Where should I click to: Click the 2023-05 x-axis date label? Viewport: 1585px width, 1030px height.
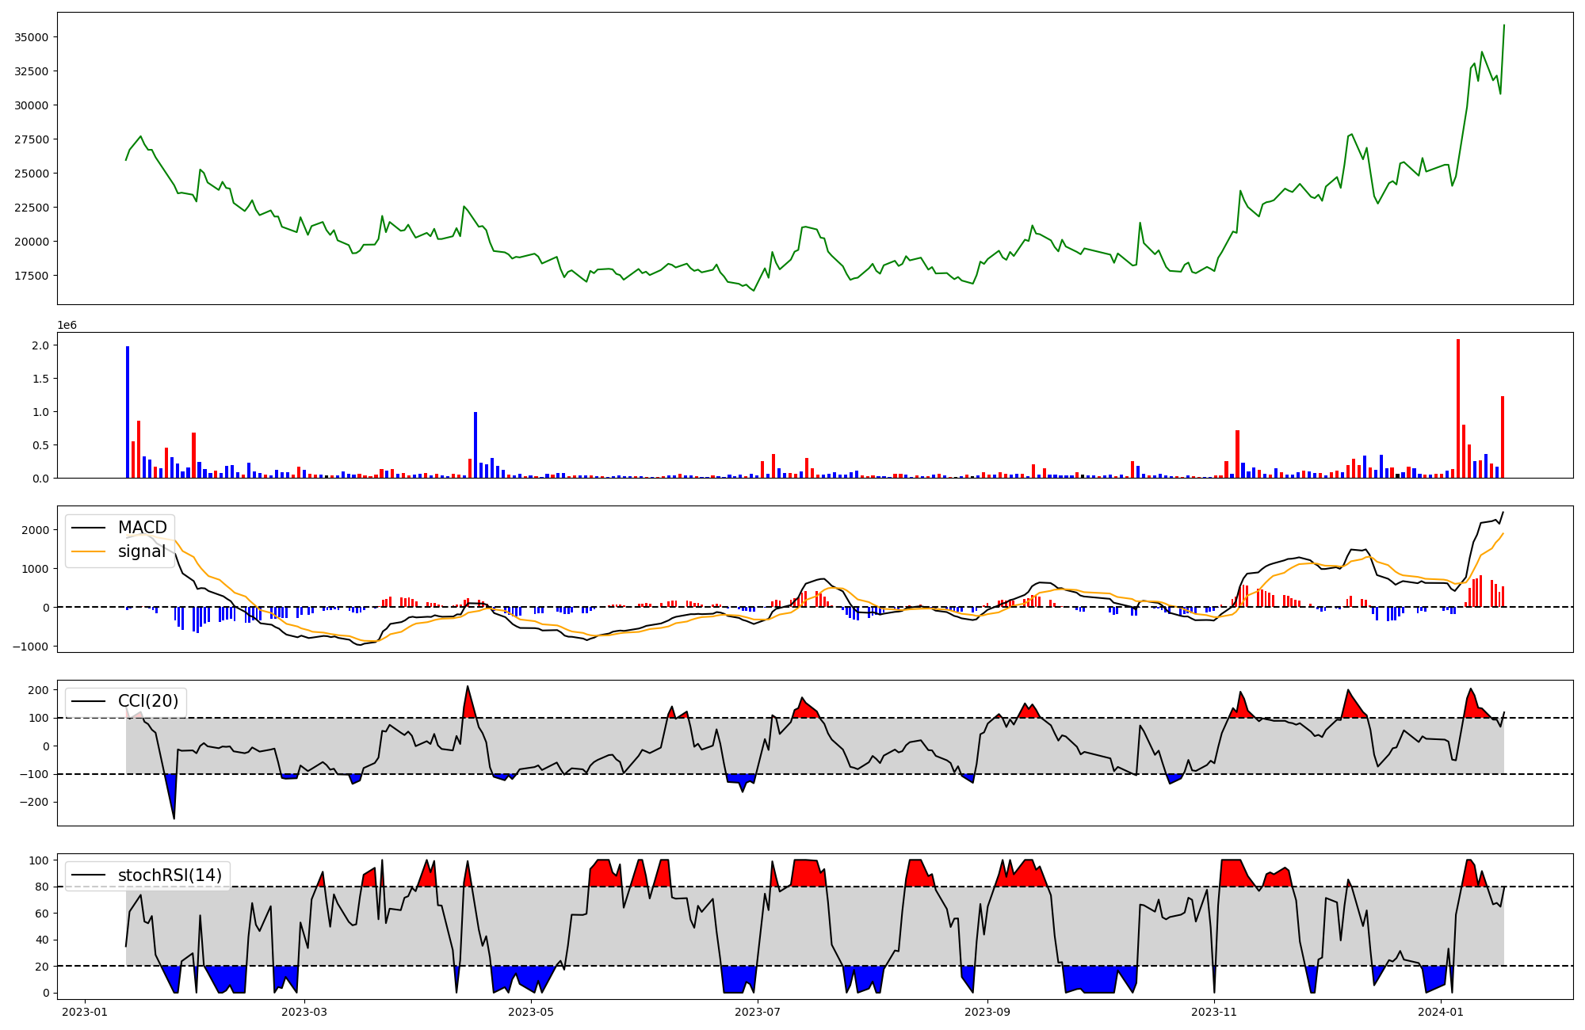[x=531, y=1012]
